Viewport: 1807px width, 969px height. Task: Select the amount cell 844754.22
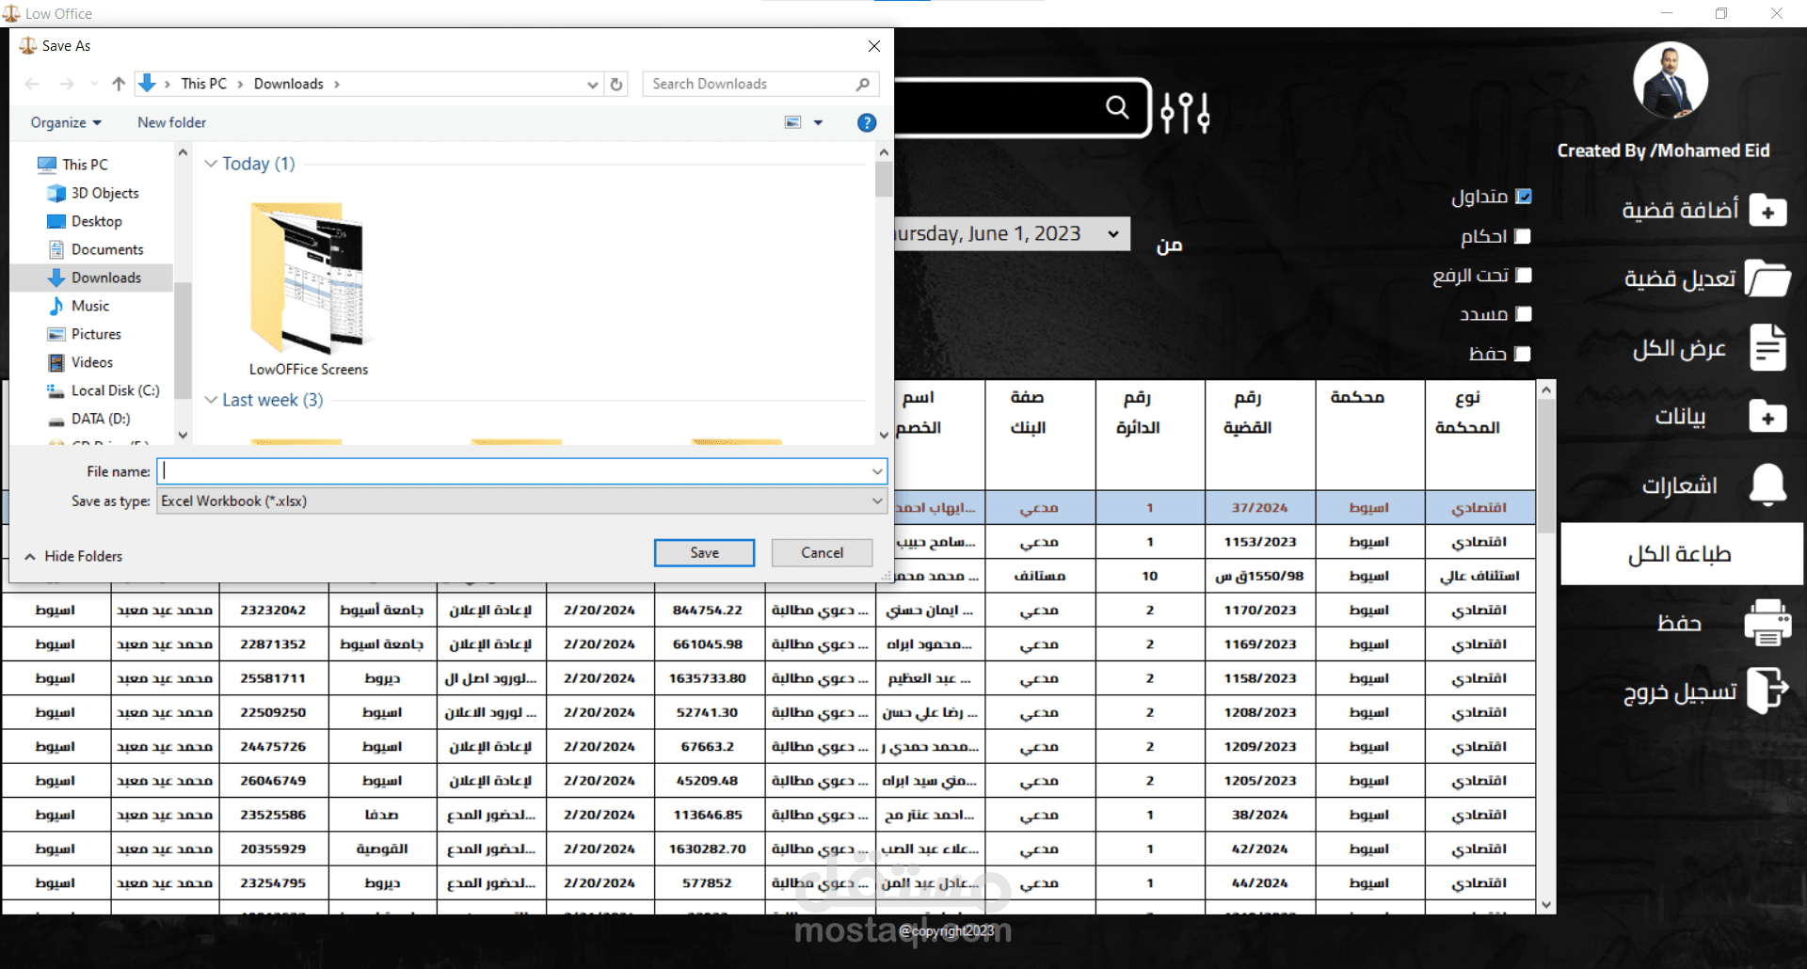(x=708, y=611)
